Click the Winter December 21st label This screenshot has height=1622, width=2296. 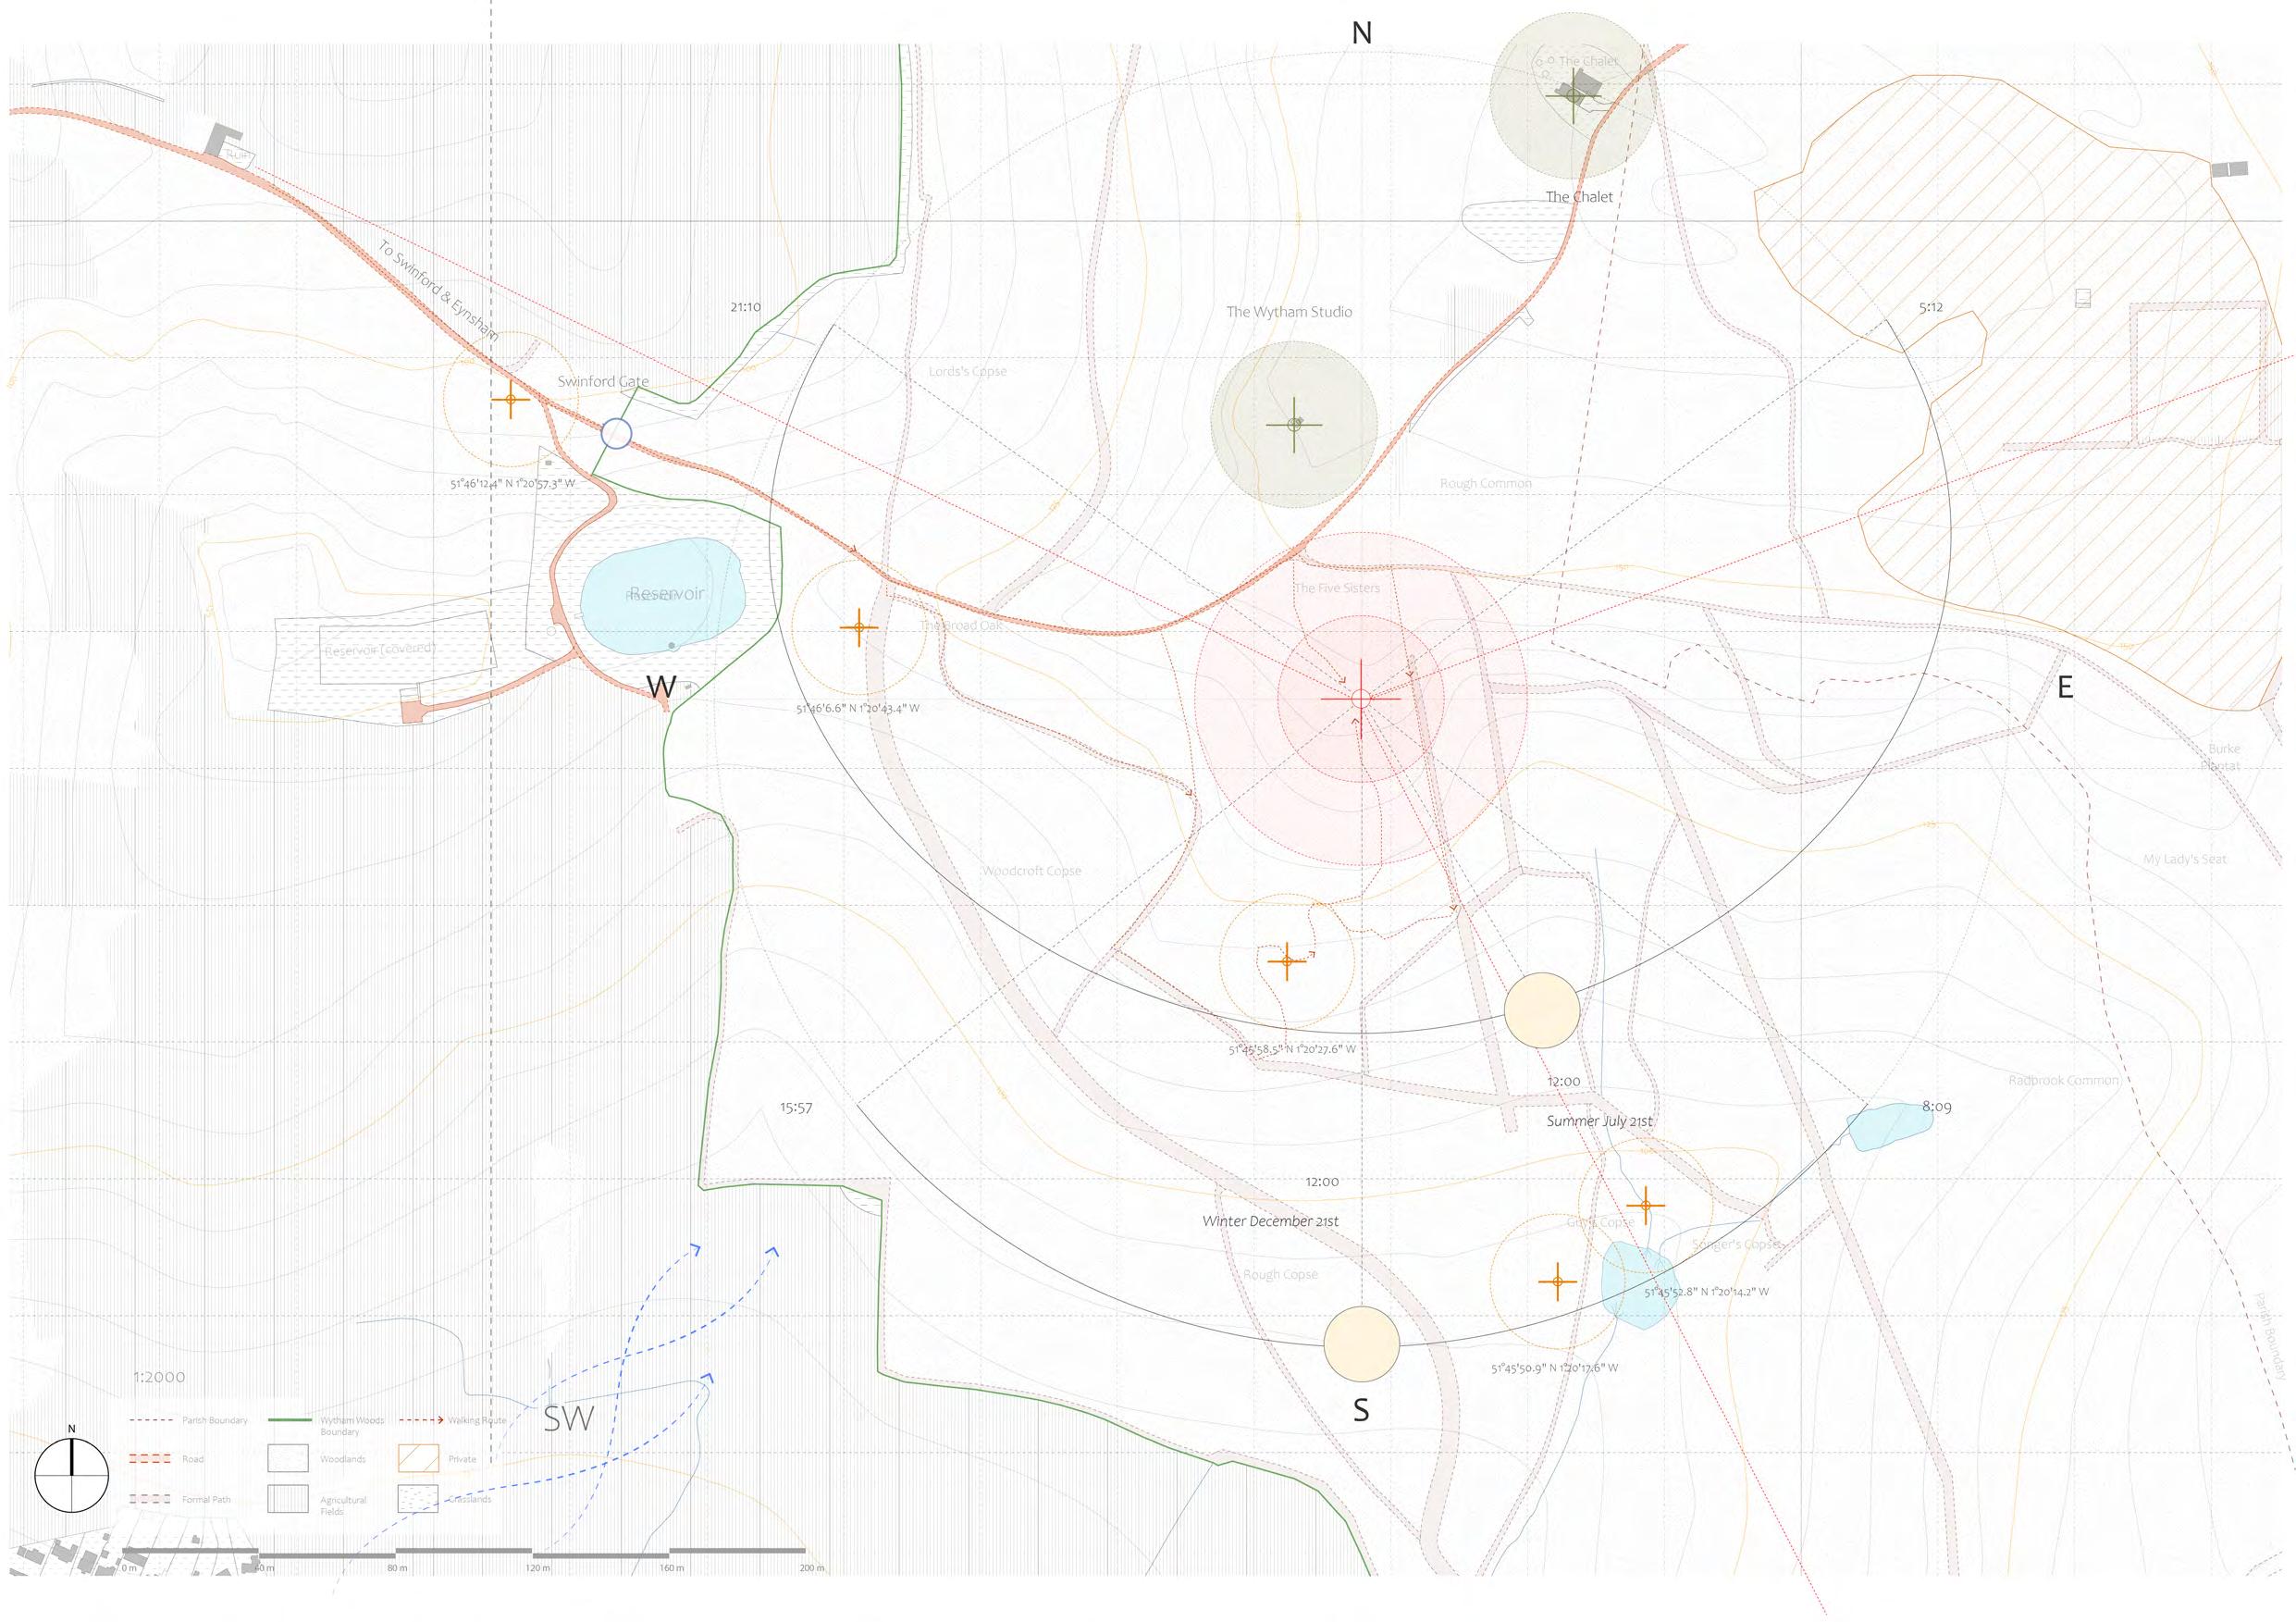point(1270,1221)
